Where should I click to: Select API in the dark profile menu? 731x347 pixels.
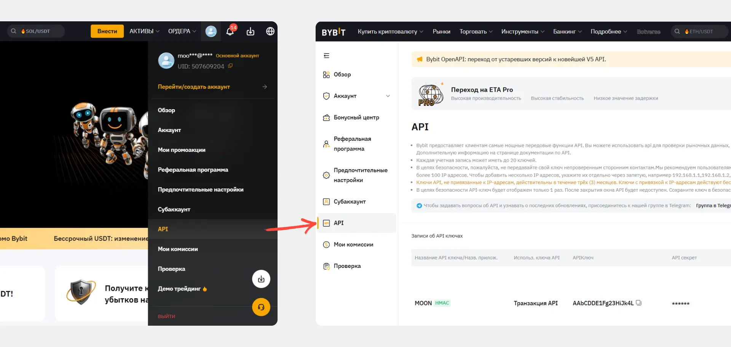[x=163, y=229]
